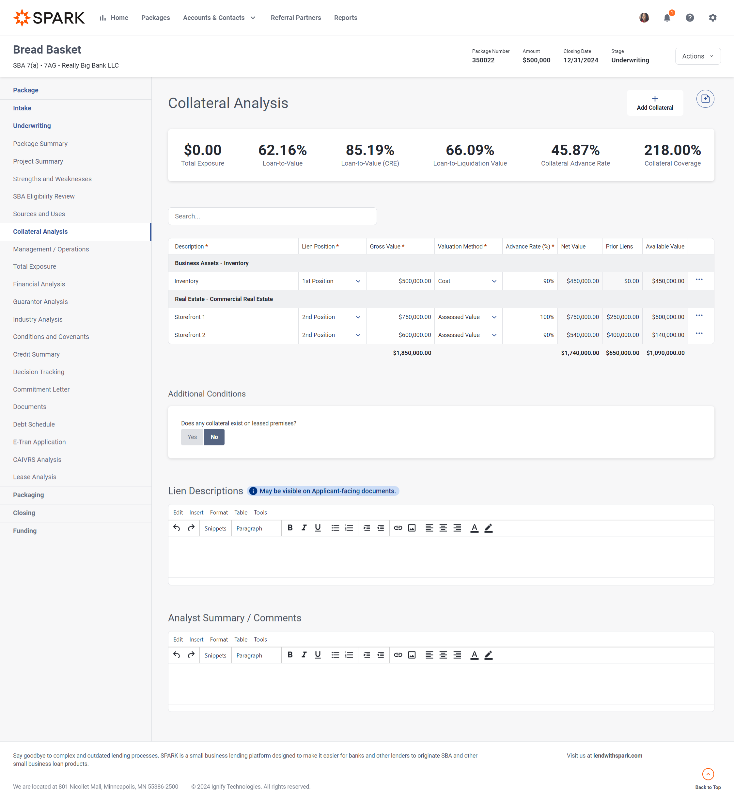Center align text in Lien Descriptions editor

point(443,528)
